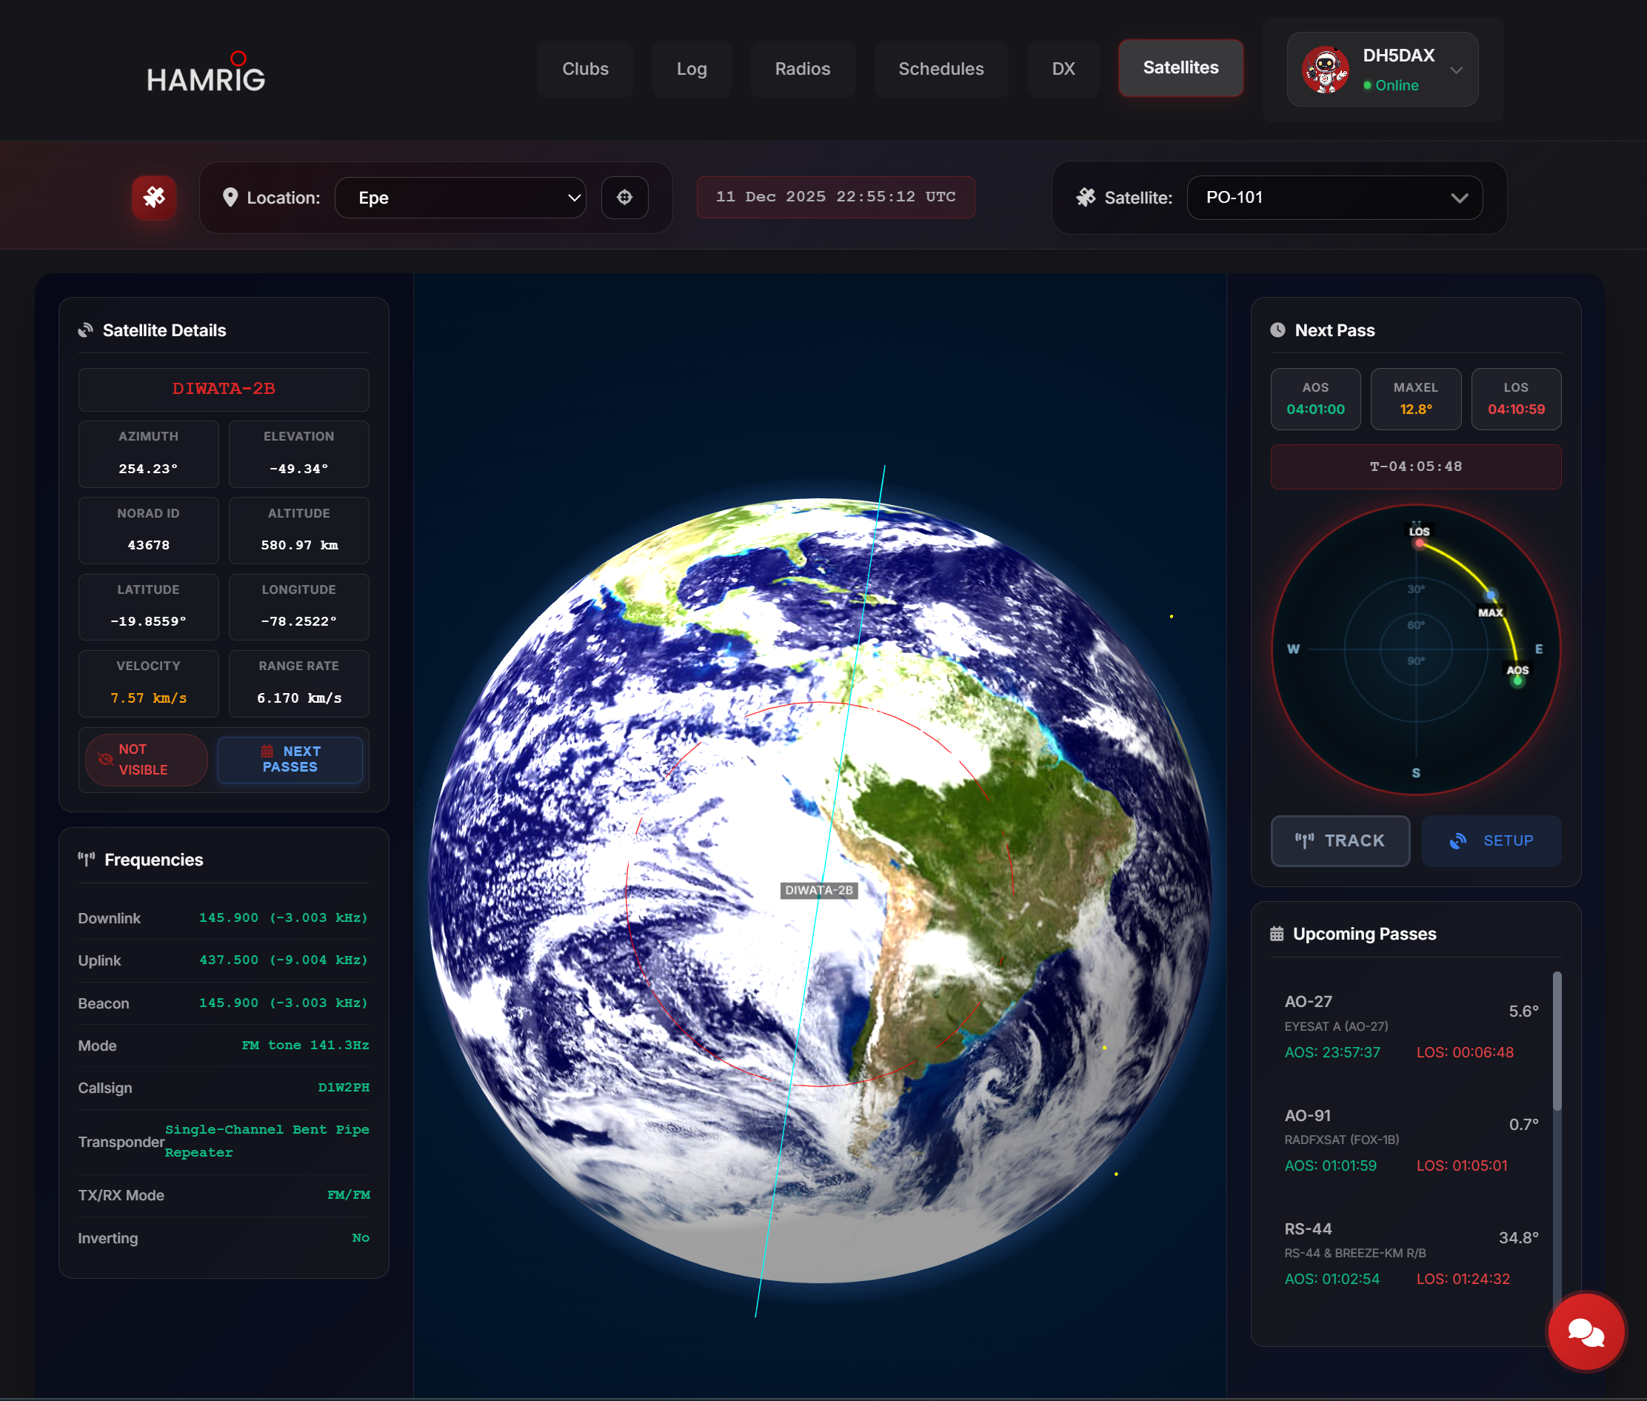Click the calendar icon next to Upcoming Passes
The width and height of the screenshot is (1647, 1401).
[1277, 933]
